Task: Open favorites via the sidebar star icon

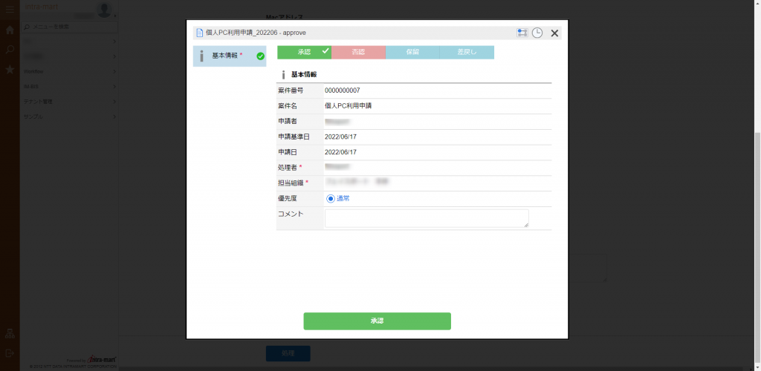Action: 10,69
